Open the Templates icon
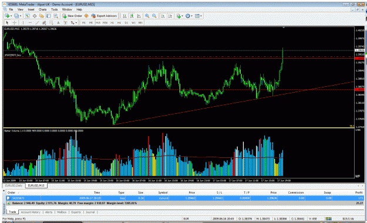The image size is (367, 223). 197,16
